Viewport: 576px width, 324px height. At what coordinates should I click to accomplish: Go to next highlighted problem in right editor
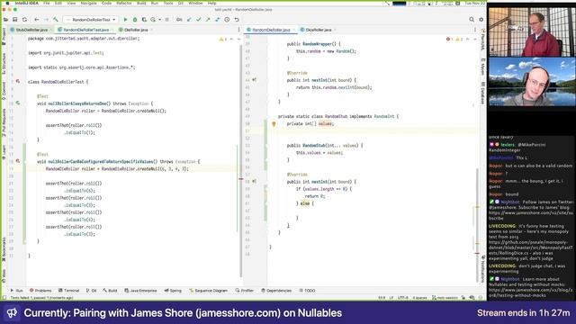tap(474, 39)
